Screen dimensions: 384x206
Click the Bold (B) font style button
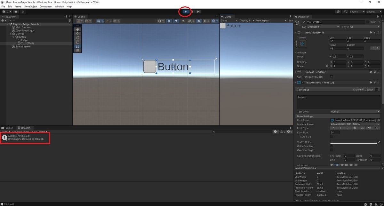333,128
